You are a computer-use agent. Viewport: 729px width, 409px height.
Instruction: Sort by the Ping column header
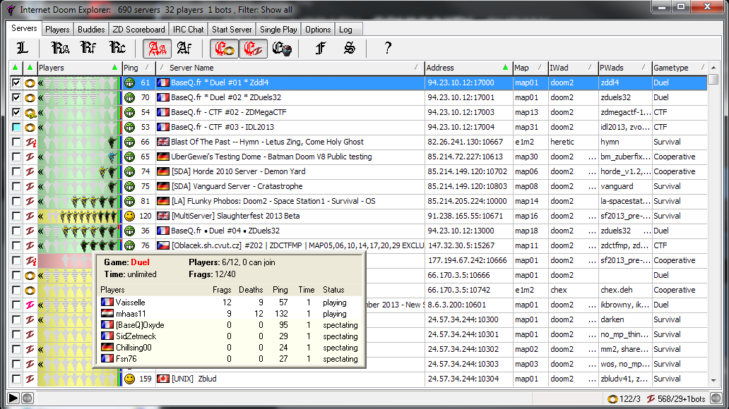point(138,68)
